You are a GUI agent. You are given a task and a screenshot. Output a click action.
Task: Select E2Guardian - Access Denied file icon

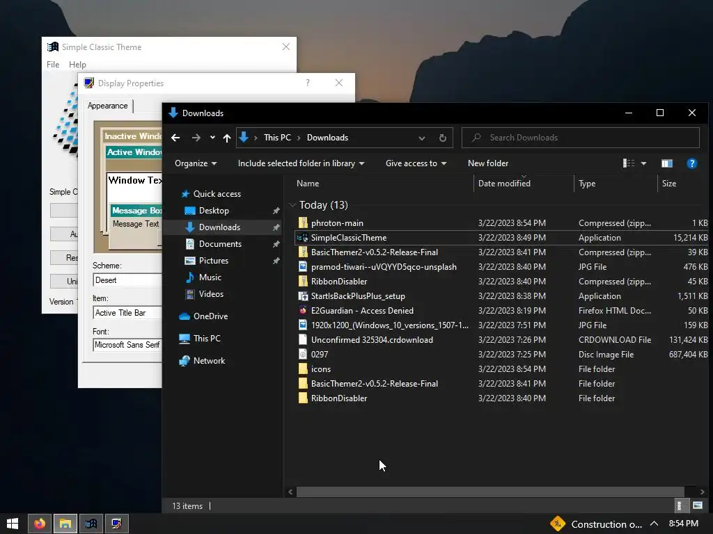click(303, 311)
